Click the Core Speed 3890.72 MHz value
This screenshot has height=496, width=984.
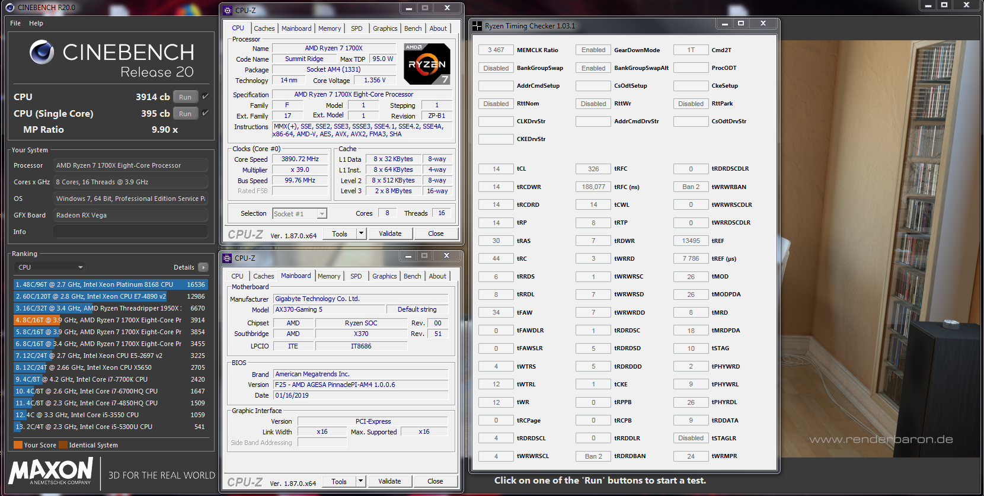(300, 159)
